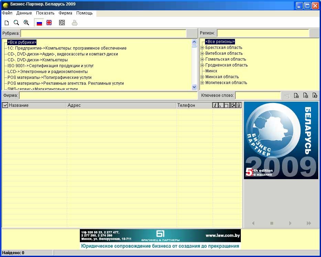Click the Беларусь 2009 cover image
This screenshot has width=321, height=257.
click(x=281, y=141)
